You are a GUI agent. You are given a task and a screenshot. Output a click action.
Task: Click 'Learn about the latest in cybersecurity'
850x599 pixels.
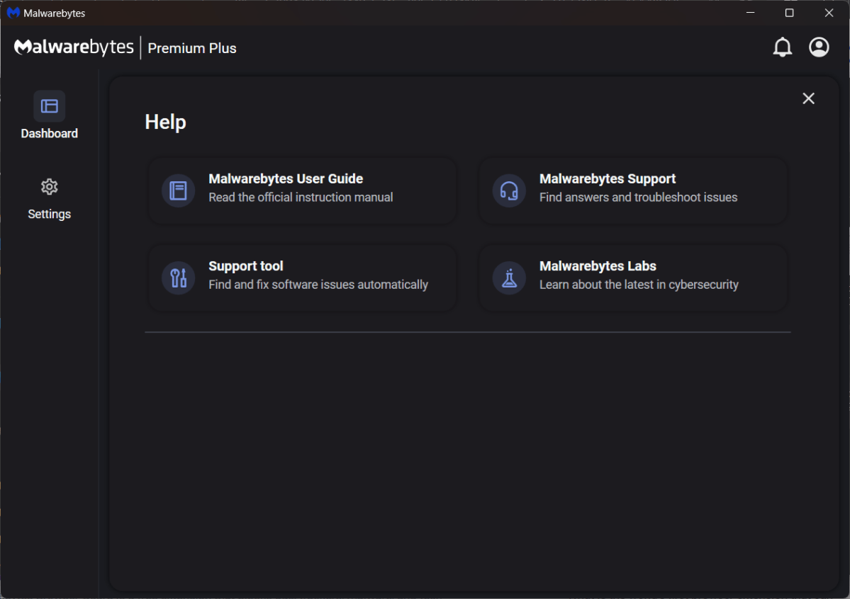tap(639, 285)
